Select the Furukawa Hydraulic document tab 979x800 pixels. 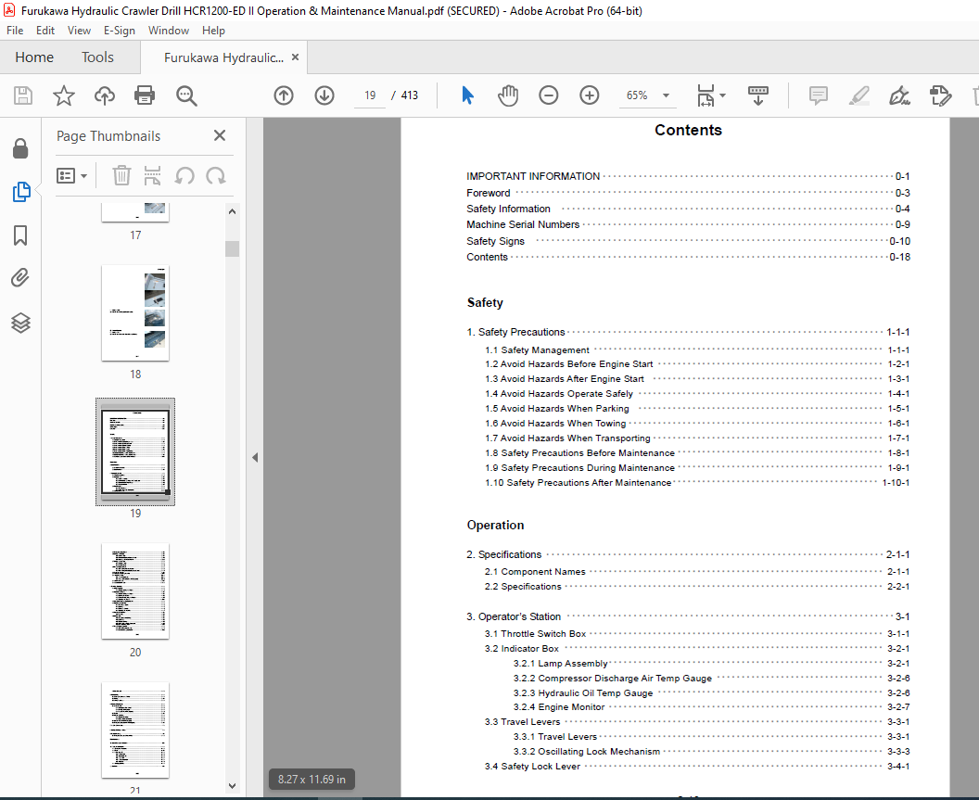click(x=223, y=58)
